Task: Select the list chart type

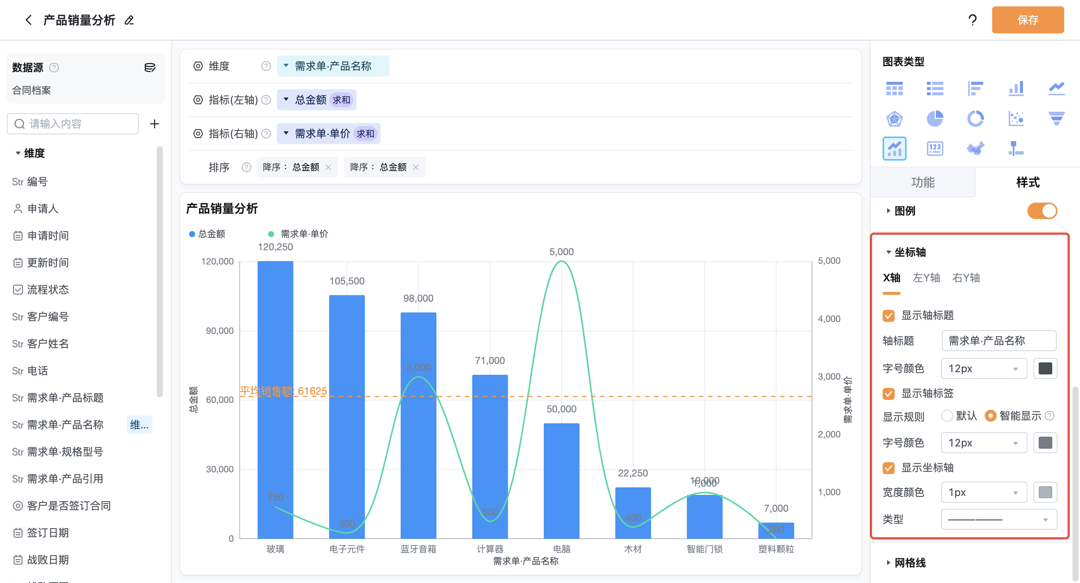Action: click(934, 89)
